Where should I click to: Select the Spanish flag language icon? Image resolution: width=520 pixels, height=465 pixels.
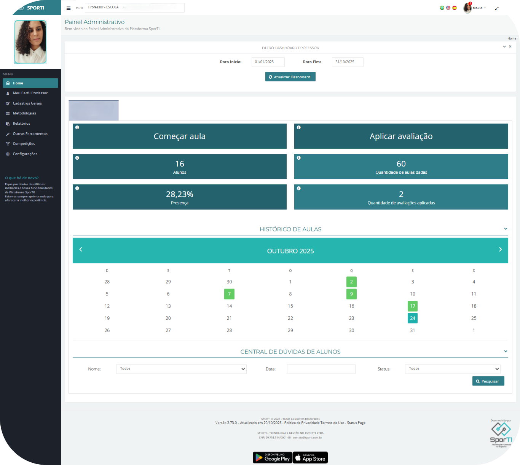coord(454,8)
